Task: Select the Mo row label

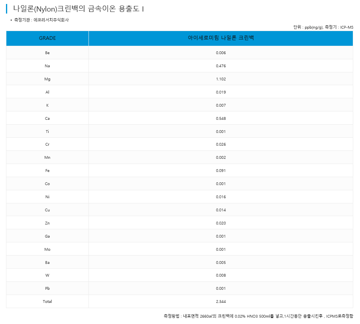Action: pos(47,249)
